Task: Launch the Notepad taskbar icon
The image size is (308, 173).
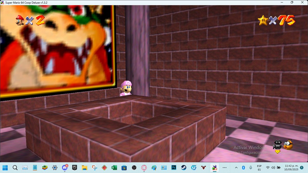Action: (35, 168)
